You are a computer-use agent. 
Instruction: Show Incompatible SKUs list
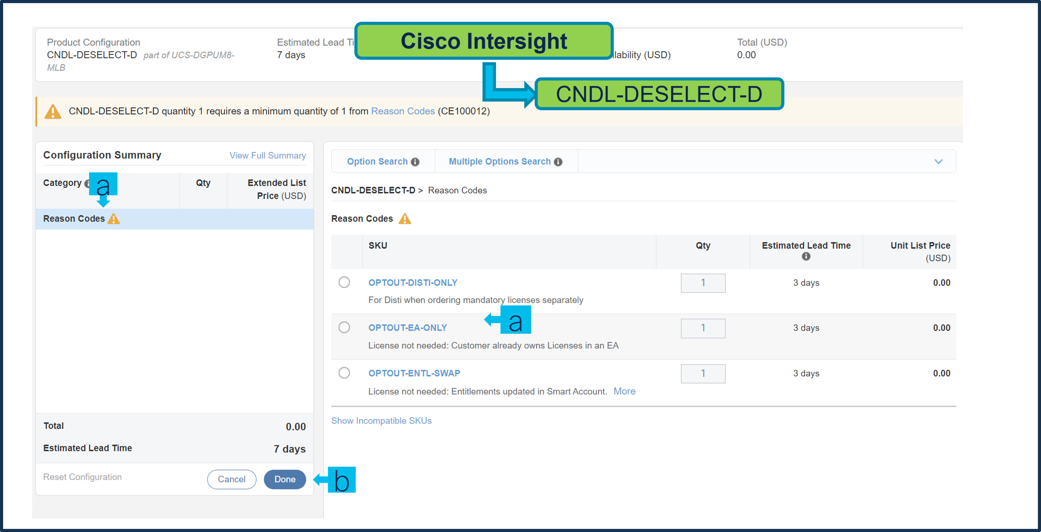(x=381, y=421)
